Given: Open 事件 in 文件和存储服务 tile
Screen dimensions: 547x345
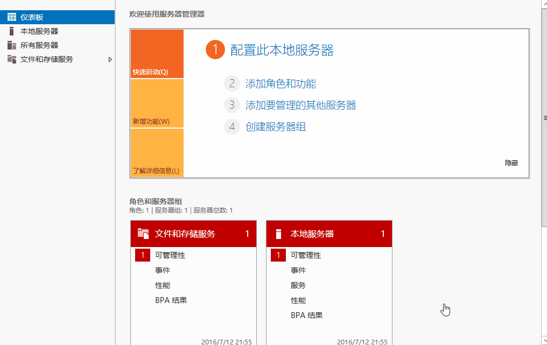Looking at the screenshot, I should pos(163,270).
